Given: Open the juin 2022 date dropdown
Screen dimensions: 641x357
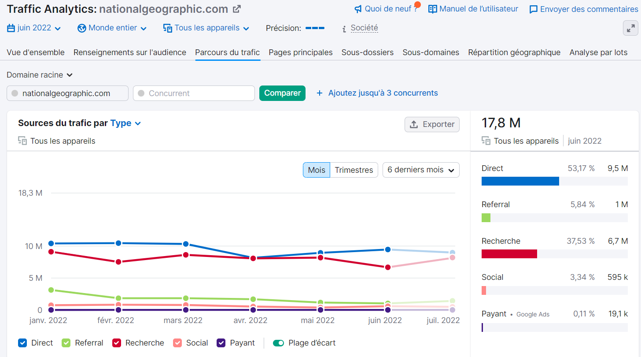Looking at the screenshot, I should 34,28.
